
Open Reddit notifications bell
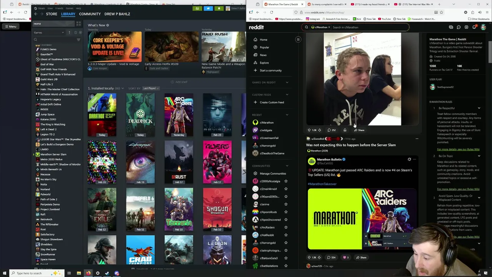click(x=474, y=27)
